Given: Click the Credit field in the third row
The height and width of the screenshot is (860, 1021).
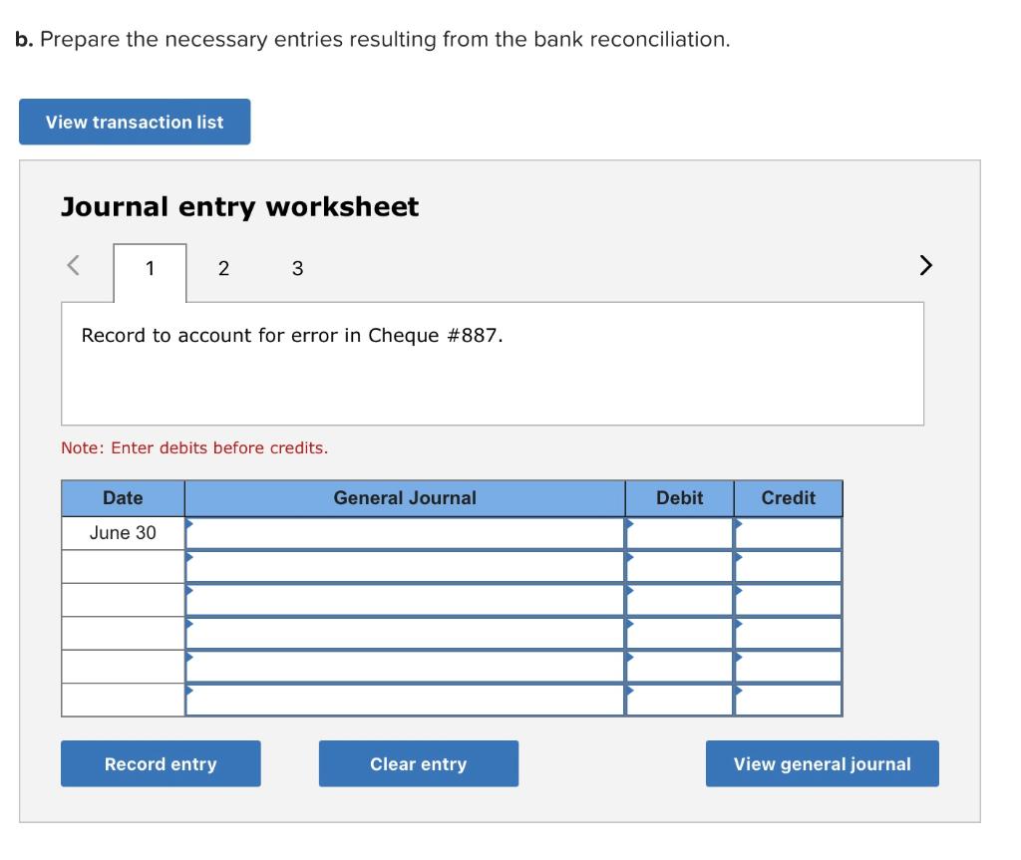Looking at the screenshot, I should click(788, 598).
